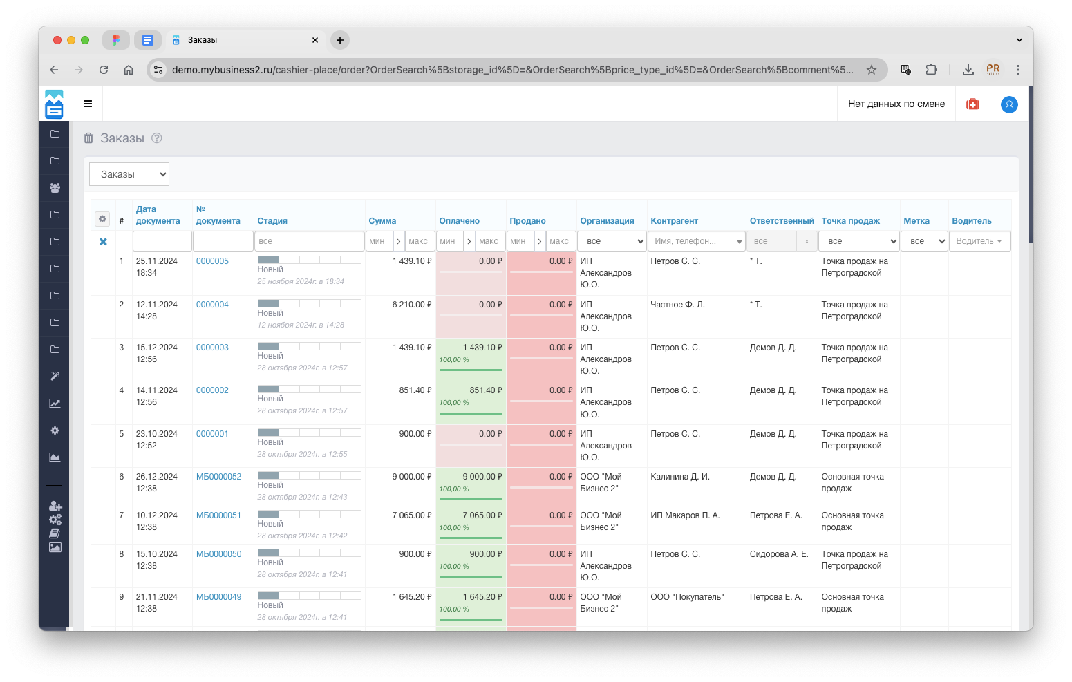Click the Нет данных по смене text

click(x=896, y=104)
